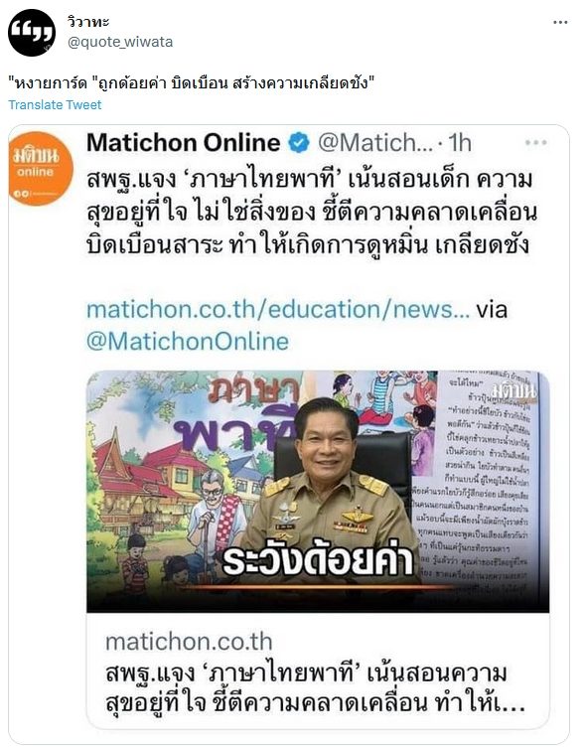Open the article thumbnail of the uniformed man
Screen dimensions: 585x750
pos(318,492)
